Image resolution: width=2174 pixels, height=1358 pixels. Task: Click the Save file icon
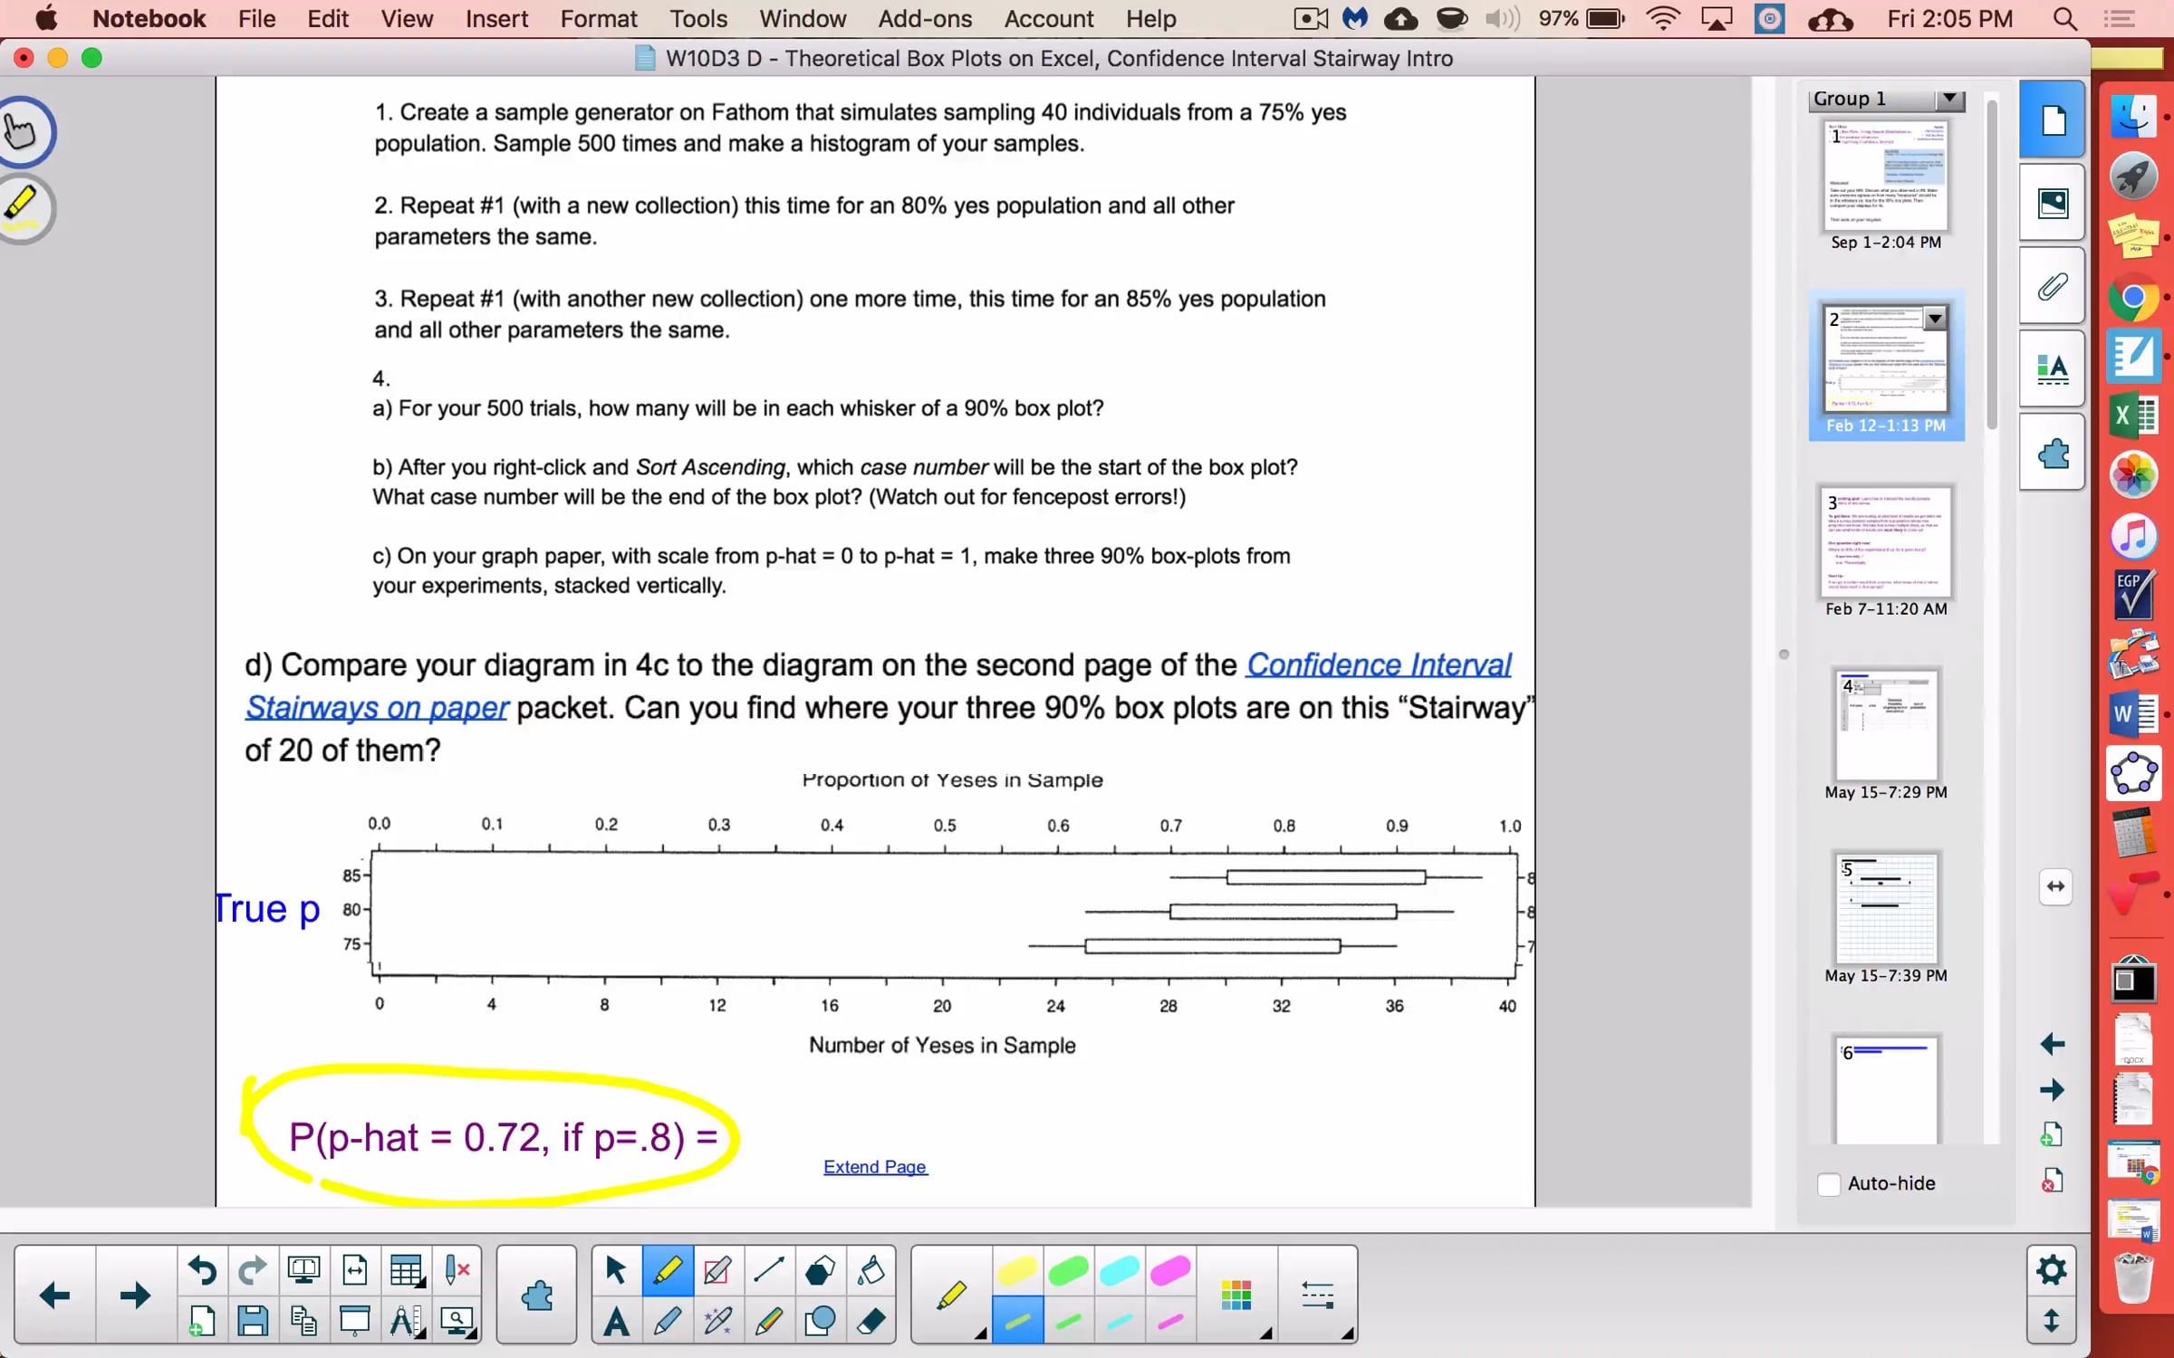point(252,1321)
